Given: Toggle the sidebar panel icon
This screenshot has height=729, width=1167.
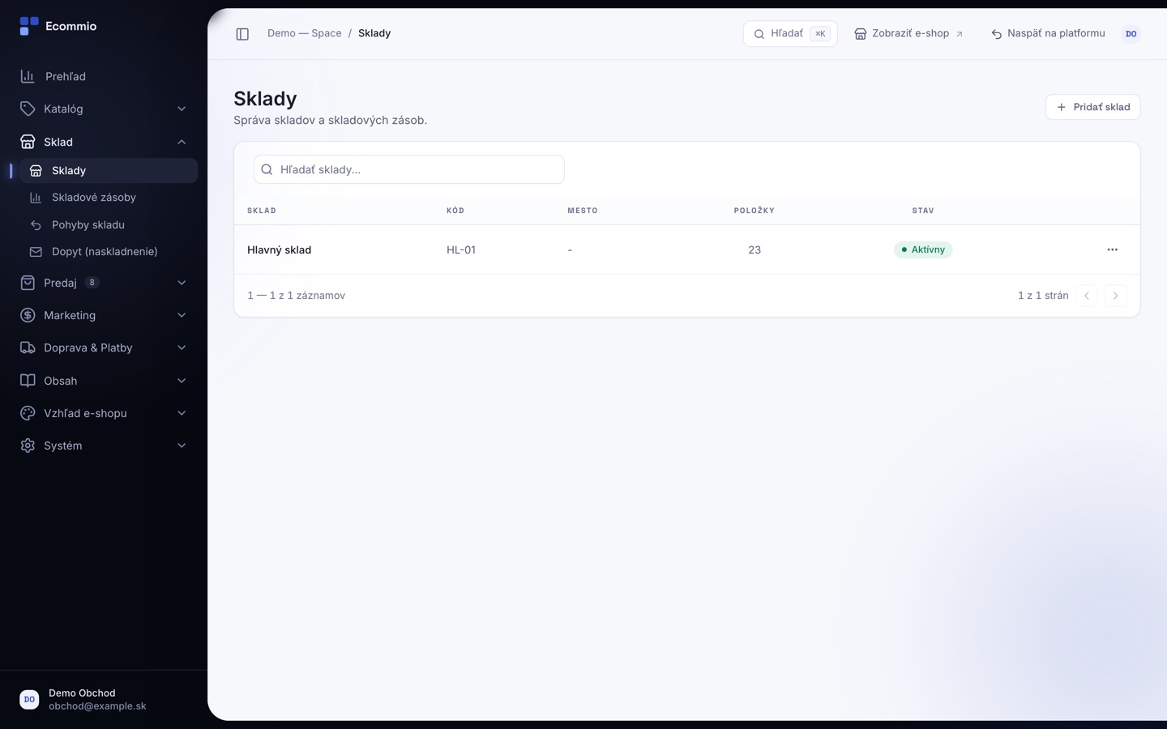Looking at the screenshot, I should pos(242,34).
